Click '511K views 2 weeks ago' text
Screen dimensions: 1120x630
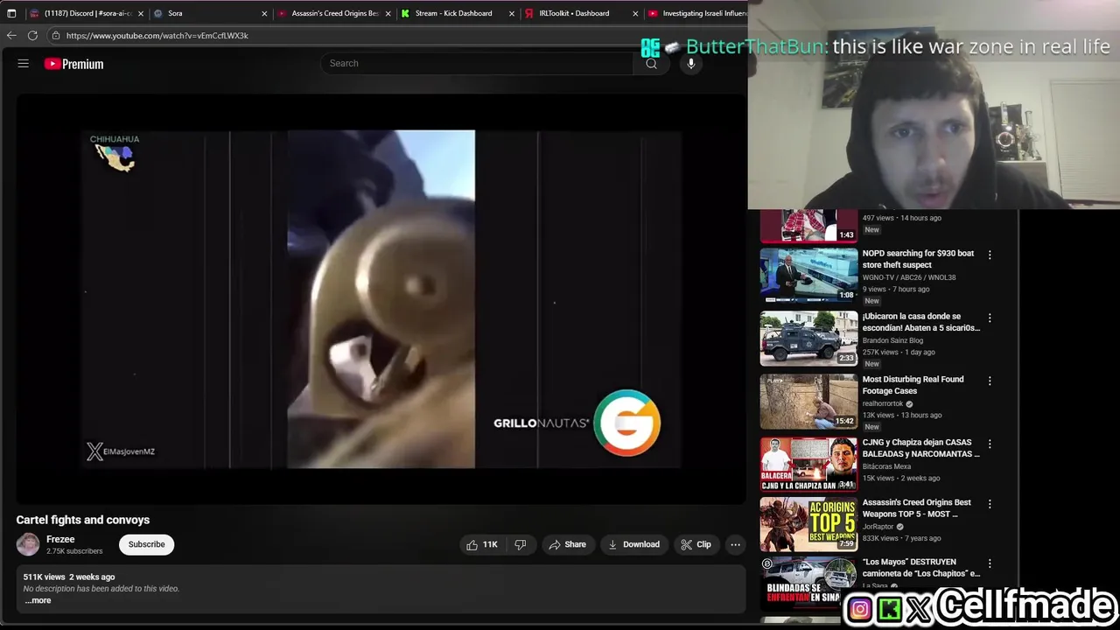coord(69,577)
